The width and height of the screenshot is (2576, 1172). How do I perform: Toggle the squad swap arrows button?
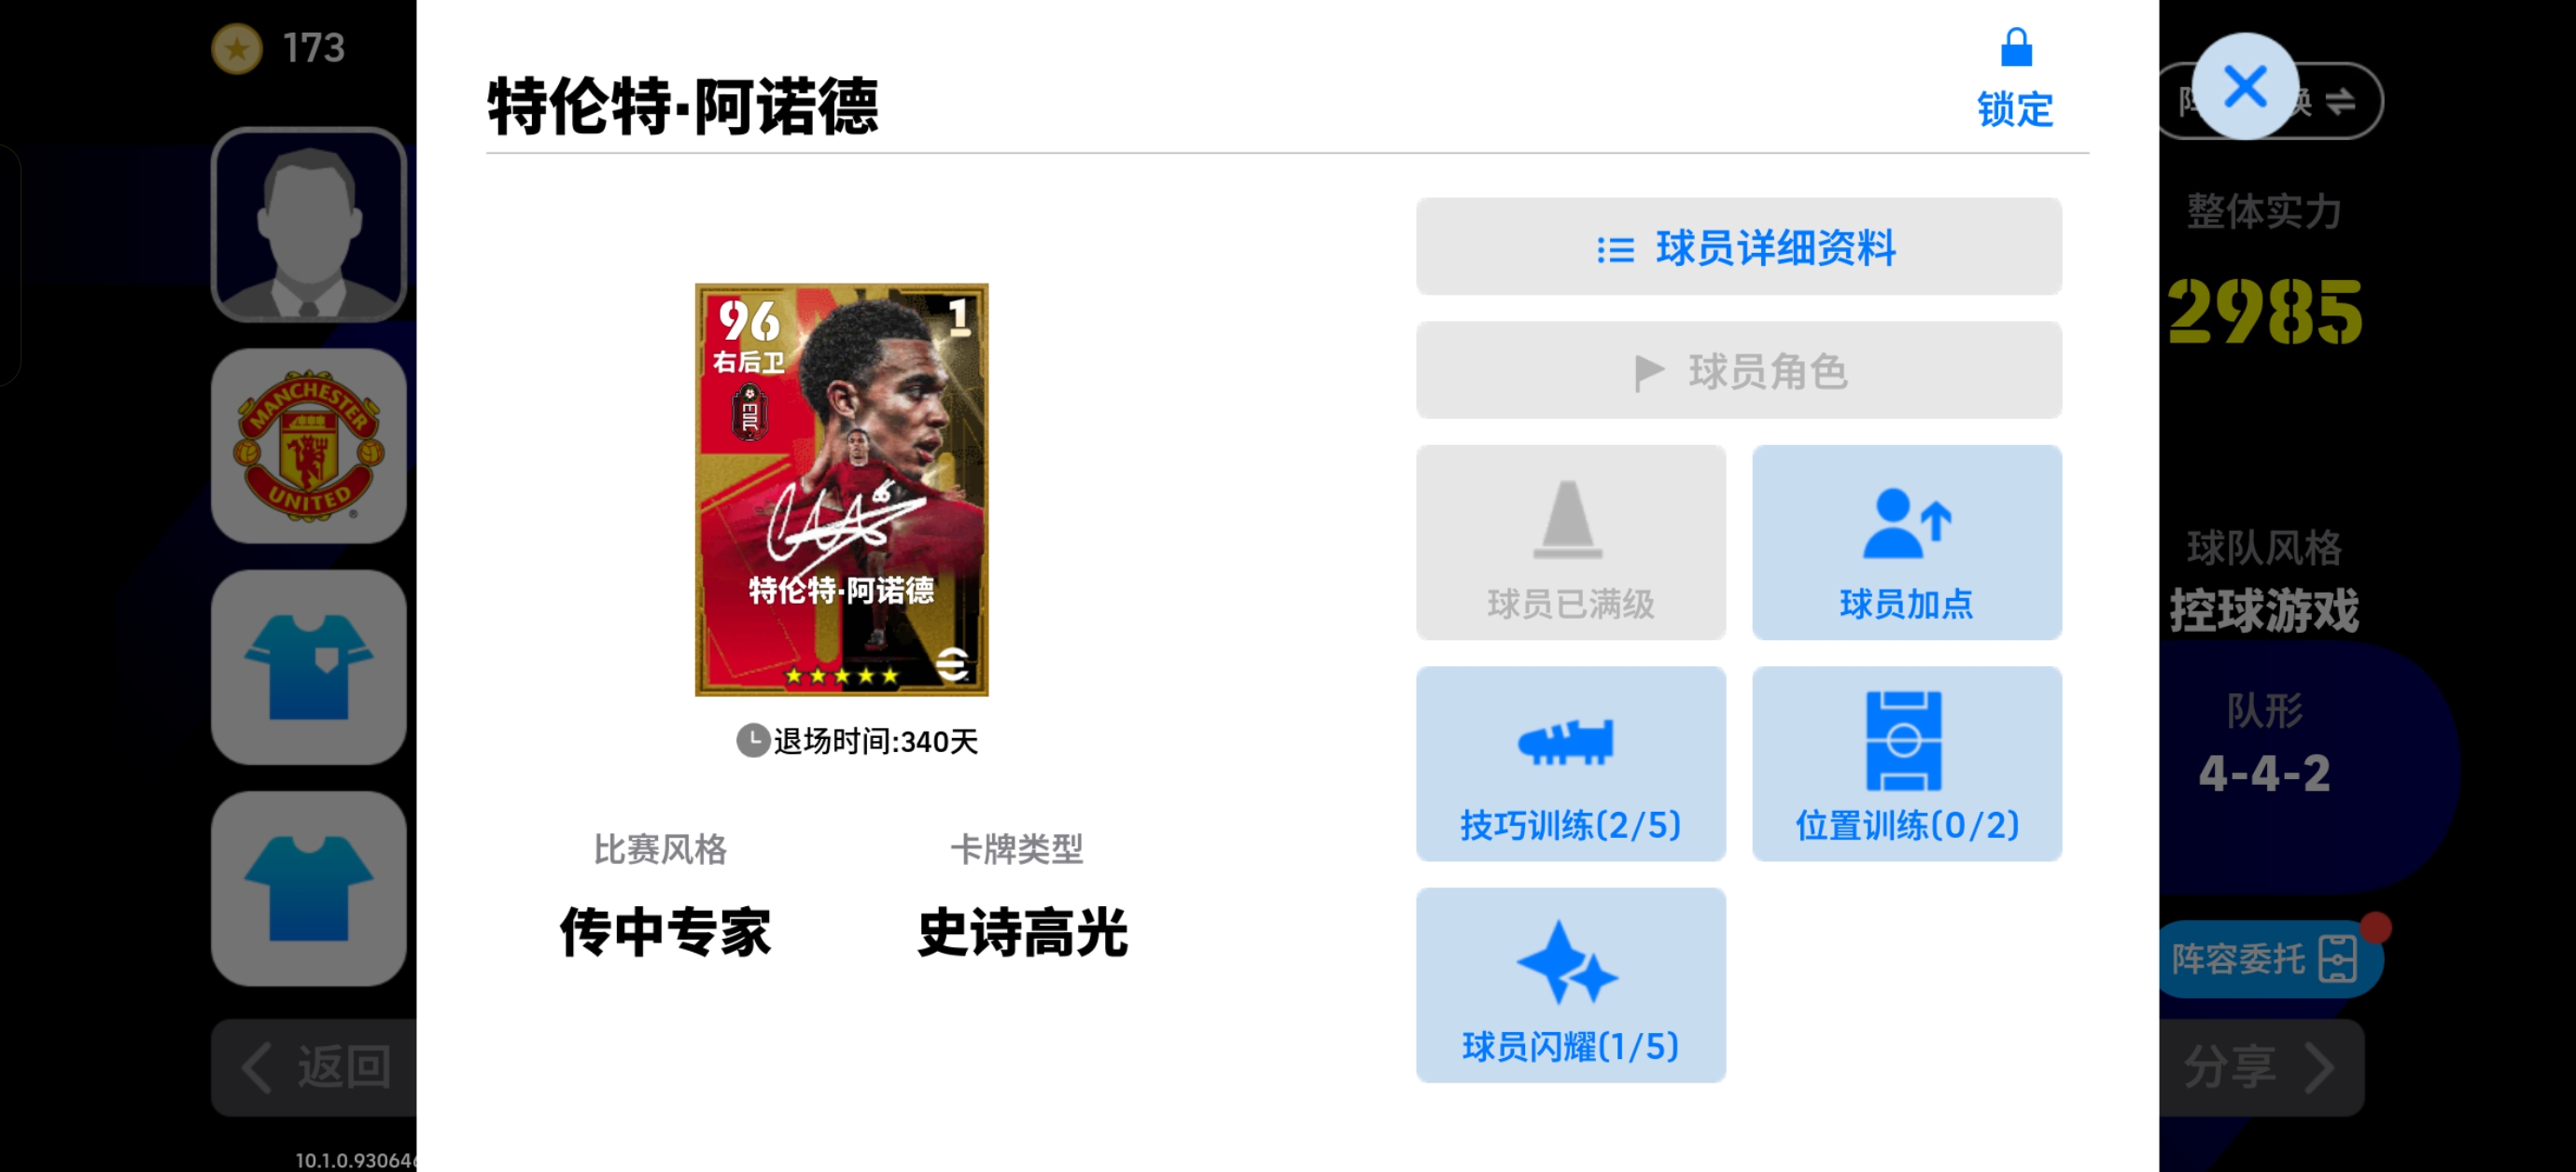[x=2340, y=101]
